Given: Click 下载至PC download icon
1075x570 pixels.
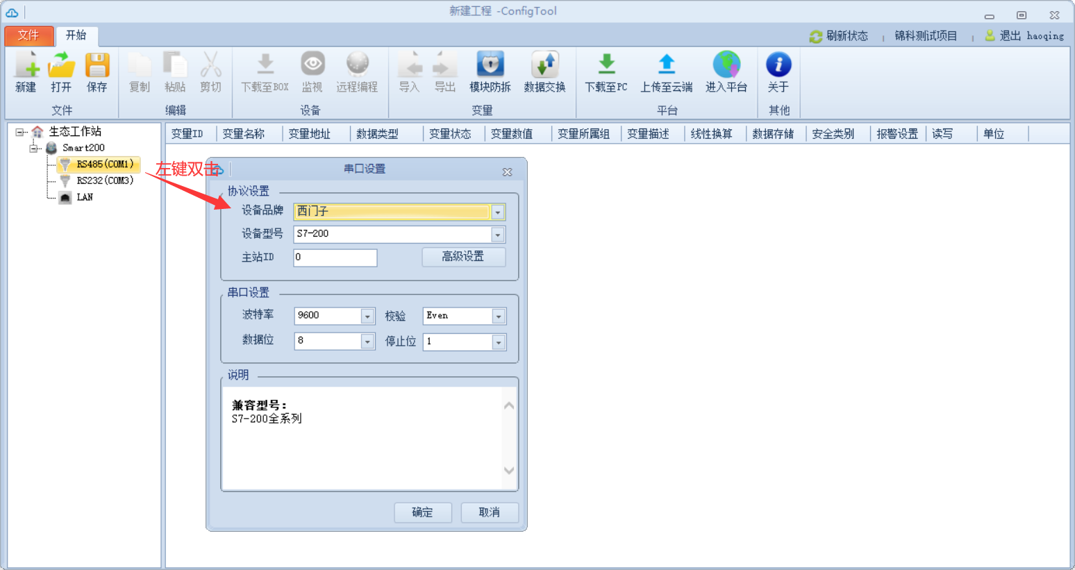Looking at the screenshot, I should coord(606,65).
